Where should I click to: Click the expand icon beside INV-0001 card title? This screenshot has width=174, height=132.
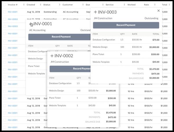click(x=31, y=24)
